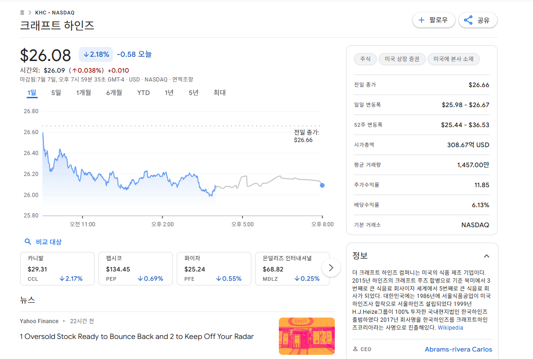Click the -0.58 오늘 change text
This screenshot has width=533, height=359.
click(x=134, y=54)
